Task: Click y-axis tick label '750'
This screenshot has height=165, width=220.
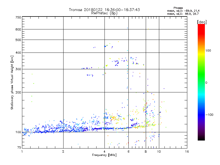Action: (18, 17)
